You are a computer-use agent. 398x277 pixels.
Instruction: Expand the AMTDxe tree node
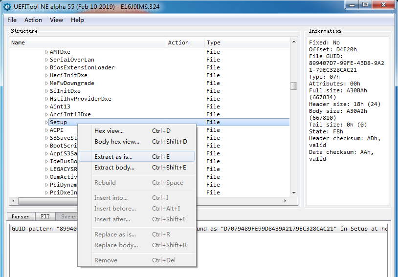tap(46, 52)
